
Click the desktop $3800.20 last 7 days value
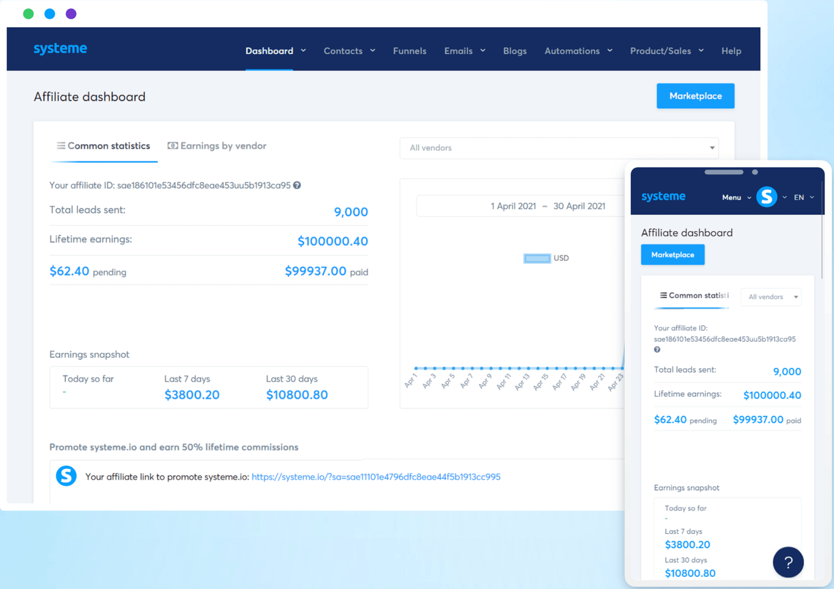(x=192, y=395)
